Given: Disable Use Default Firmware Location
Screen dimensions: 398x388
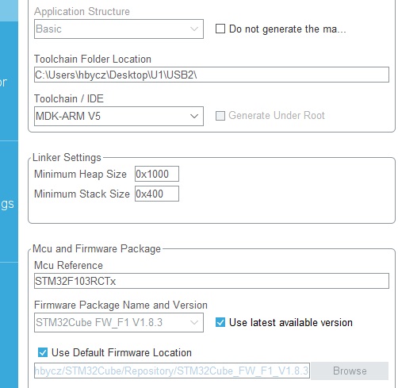Looking at the screenshot, I should 43,352.
